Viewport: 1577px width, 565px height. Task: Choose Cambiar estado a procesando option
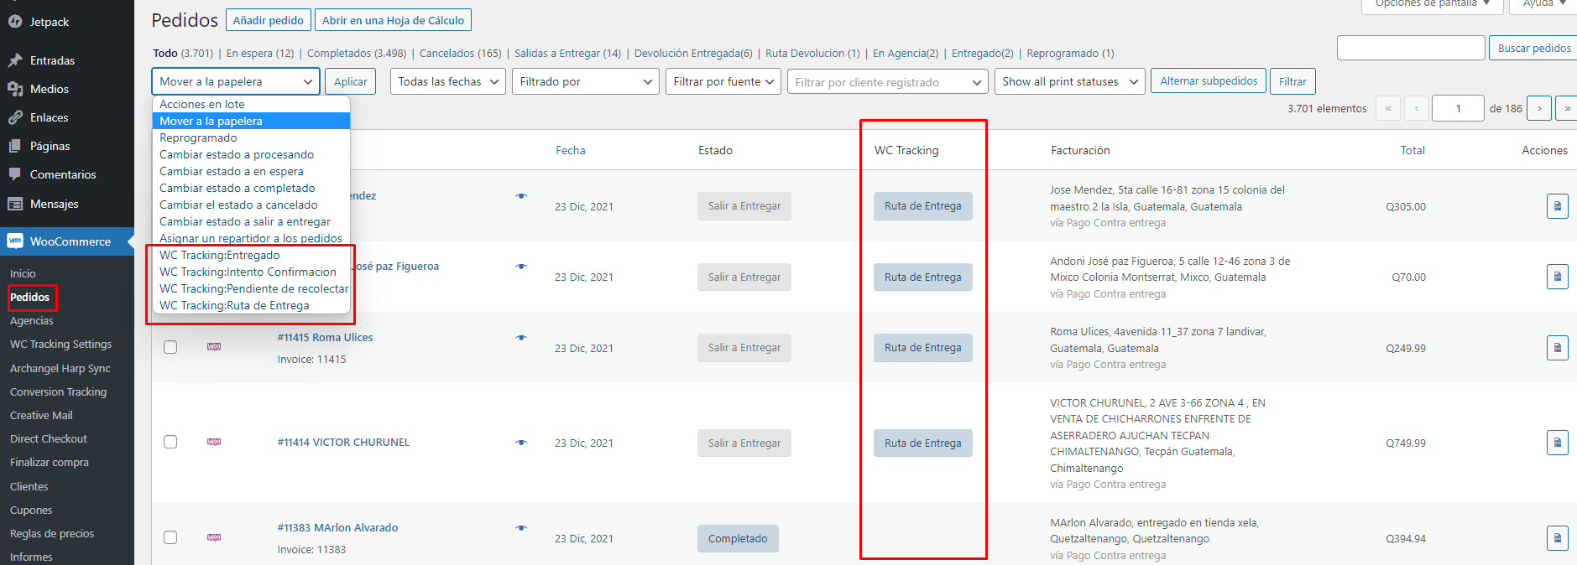pos(251,154)
